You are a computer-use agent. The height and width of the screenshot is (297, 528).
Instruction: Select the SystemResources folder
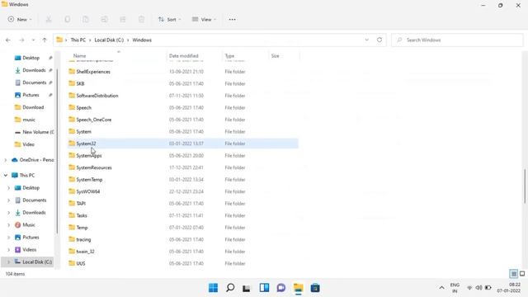tap(94, 167)
